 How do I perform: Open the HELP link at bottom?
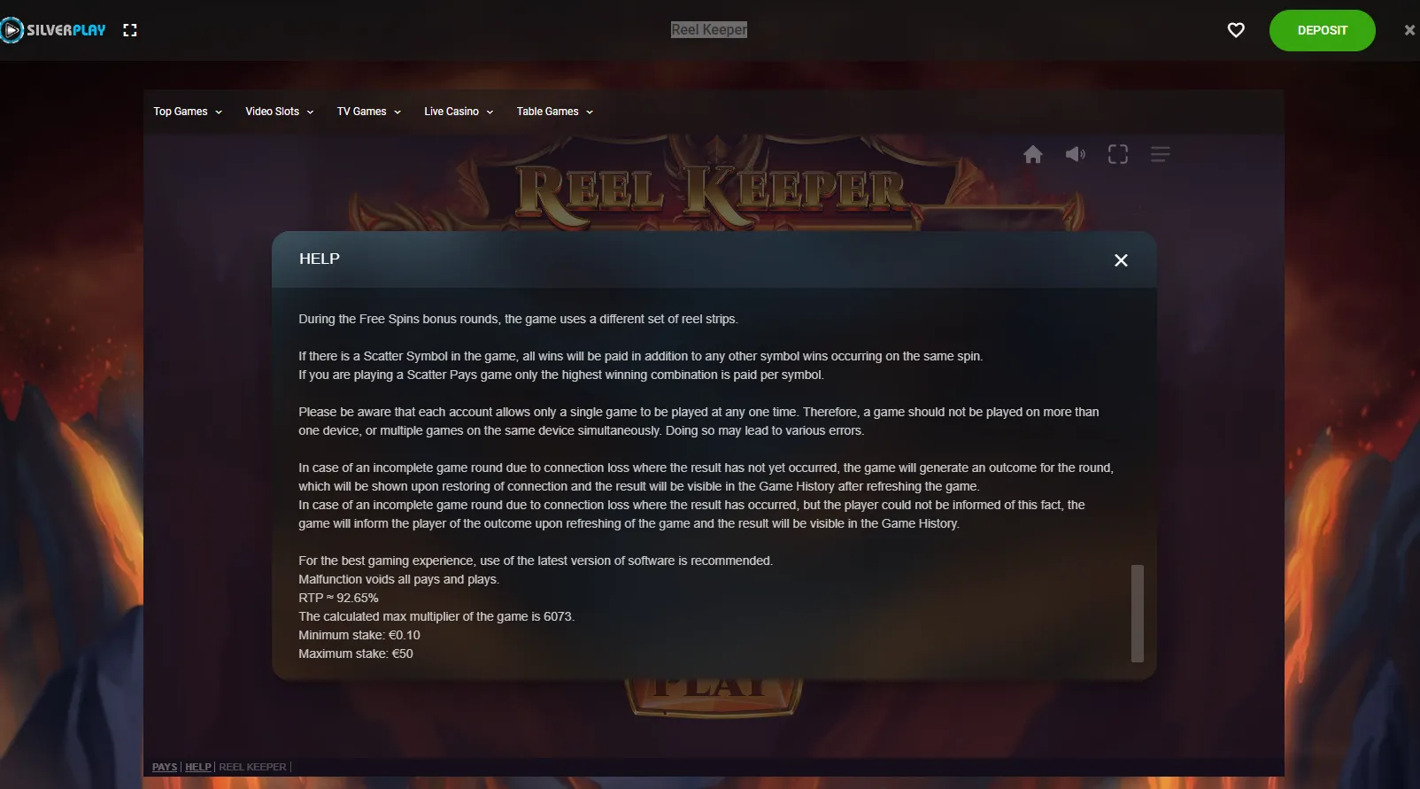click(x=198, y=767)
